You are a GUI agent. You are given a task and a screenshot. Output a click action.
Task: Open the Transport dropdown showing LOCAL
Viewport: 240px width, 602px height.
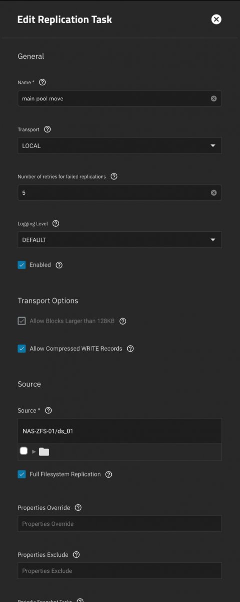(x=120, y=145)
